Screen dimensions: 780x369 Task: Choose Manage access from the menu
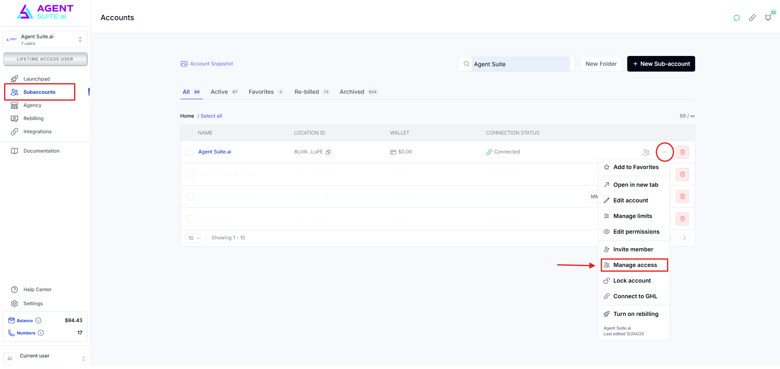634,265
